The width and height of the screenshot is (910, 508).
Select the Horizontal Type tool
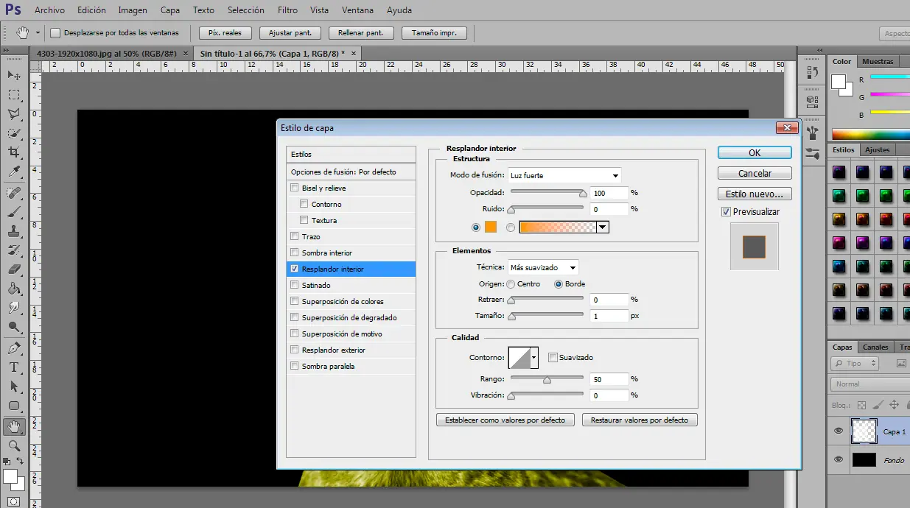tap(14, 367)
